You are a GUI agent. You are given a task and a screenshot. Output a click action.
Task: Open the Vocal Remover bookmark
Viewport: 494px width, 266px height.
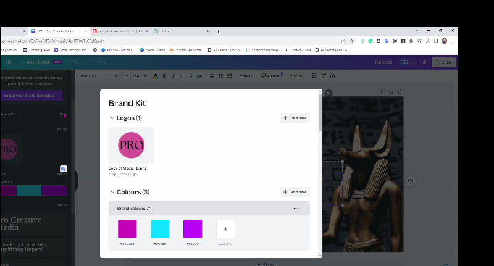(71, 50)
